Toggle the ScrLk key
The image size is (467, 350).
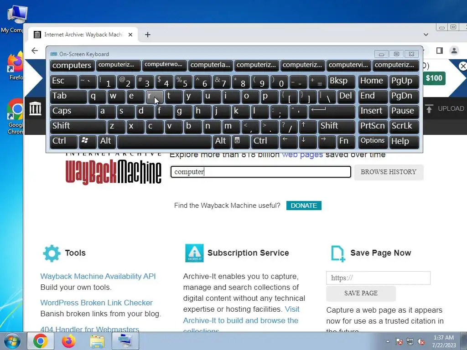click(x=404, y=127)
